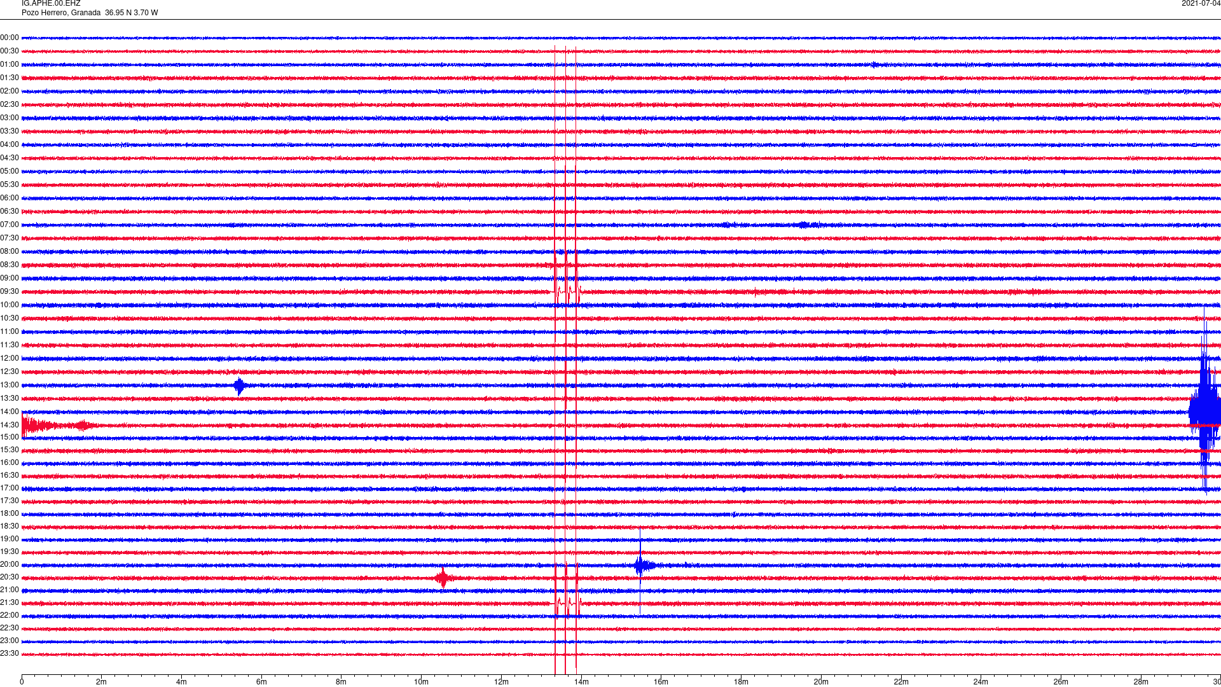Click the station code IG.APHE.00.EHZ
The height and width of the screenshot is (687, 1221).
[51, 4]
